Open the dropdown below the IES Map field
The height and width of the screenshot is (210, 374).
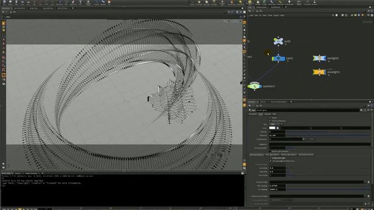[282, 200]
